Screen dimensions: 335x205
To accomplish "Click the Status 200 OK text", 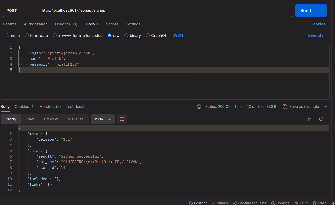I will point(218,107).
